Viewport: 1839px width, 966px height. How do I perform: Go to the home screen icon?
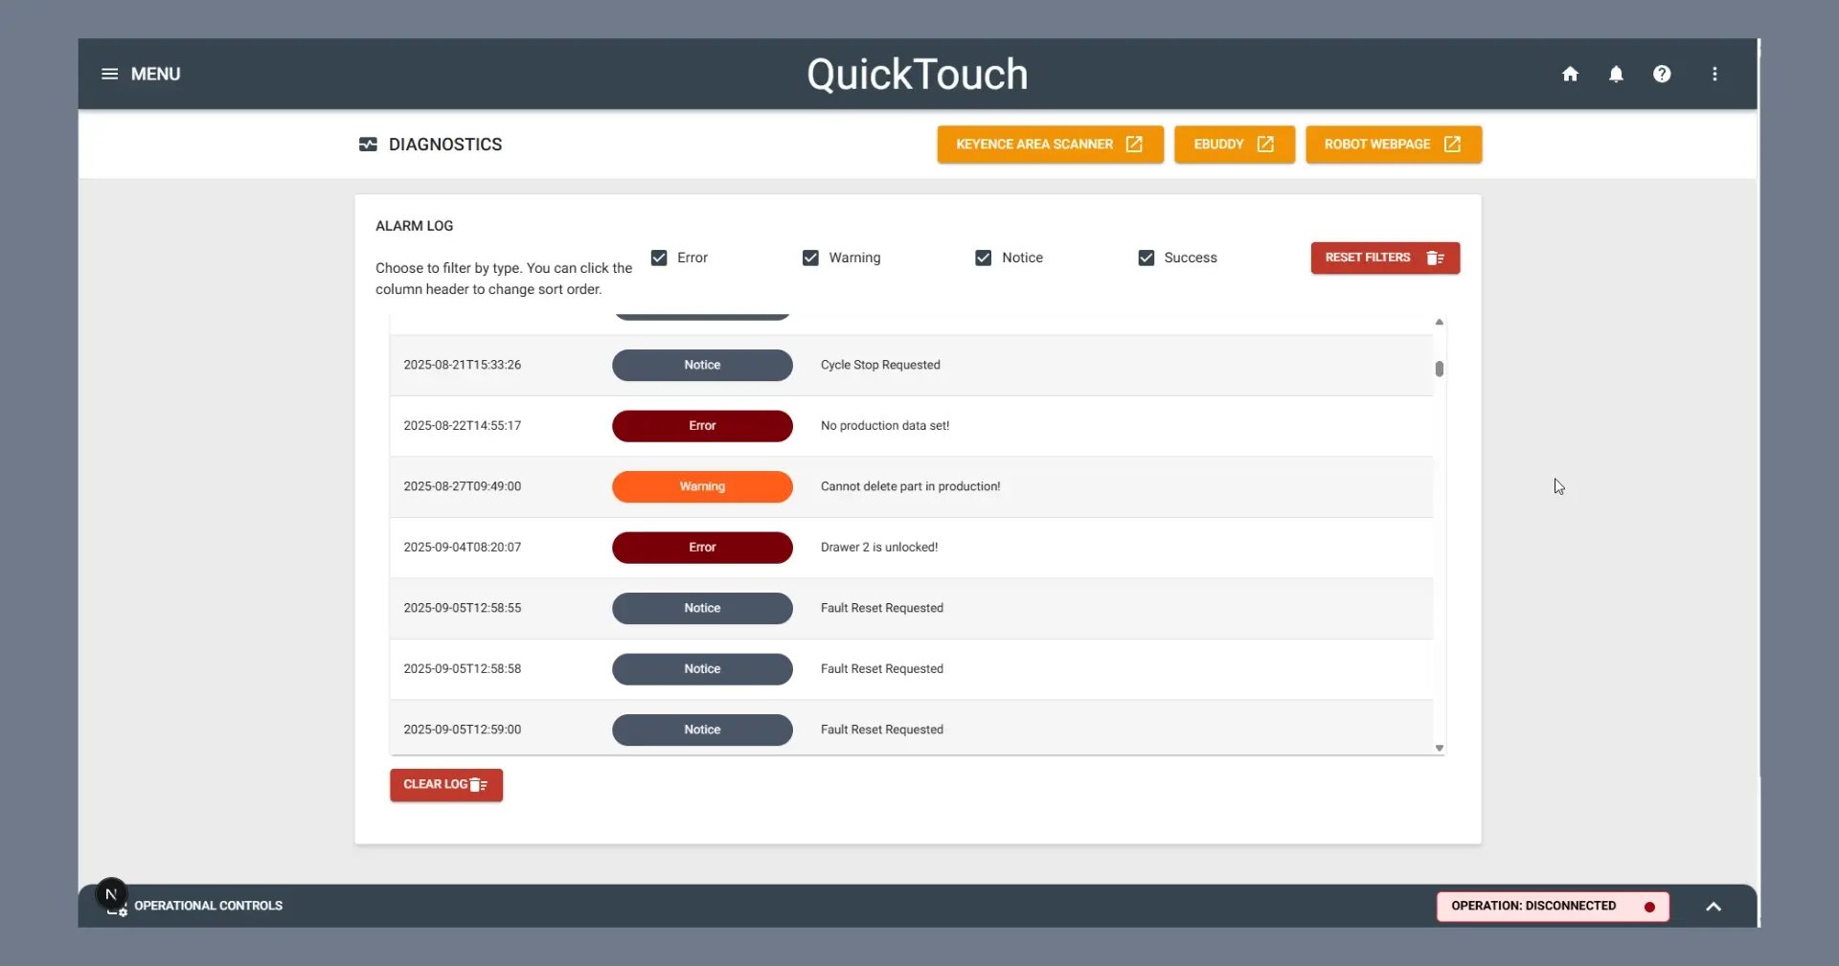click(1570, 74)
